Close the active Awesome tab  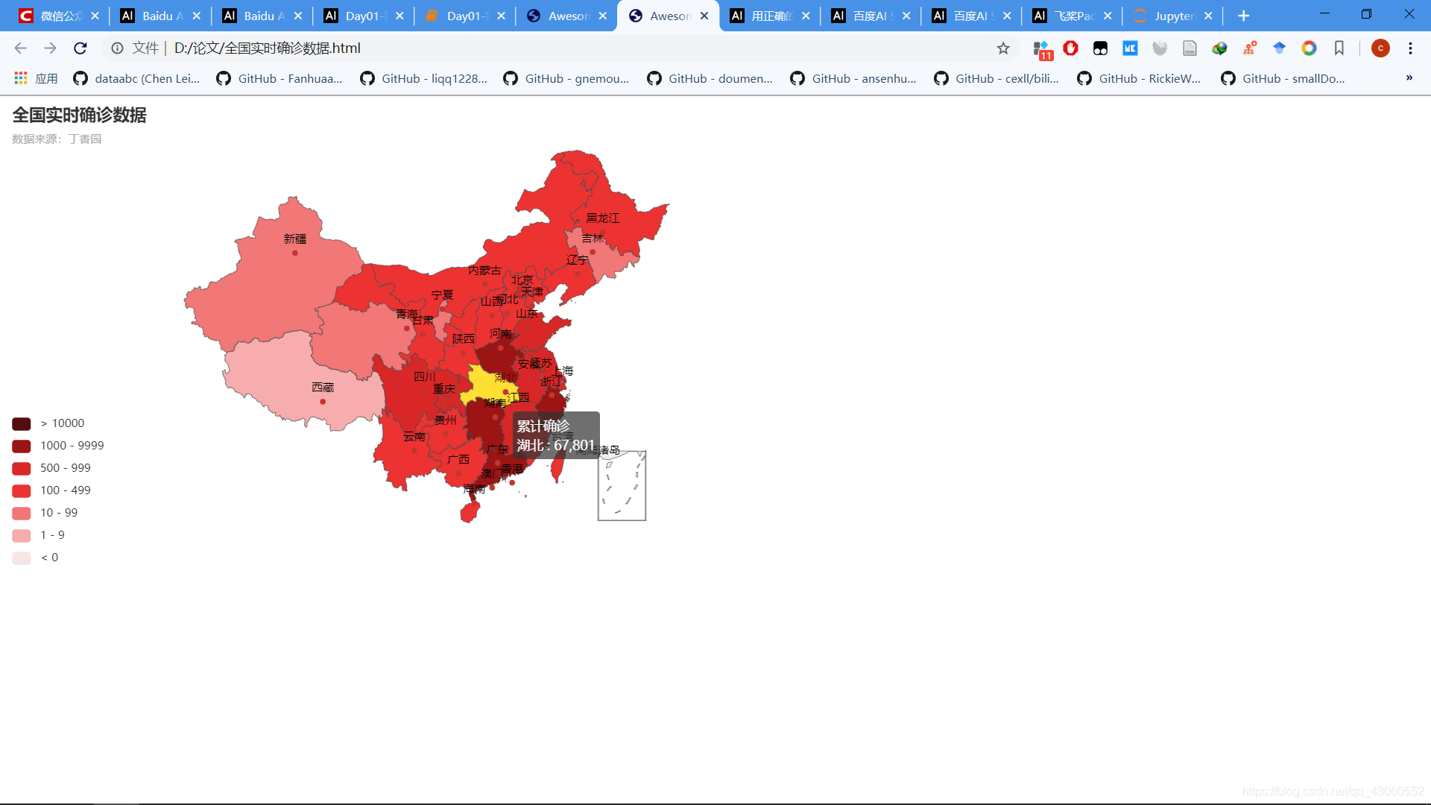[704, 16]
